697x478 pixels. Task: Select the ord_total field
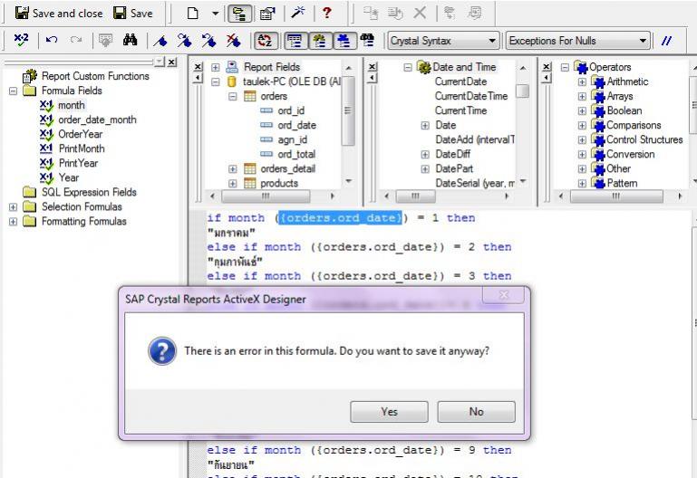pyautogui.click(x=296, y=154)
